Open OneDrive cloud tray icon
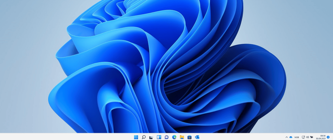This screenshot has height=140, width=333. coord(291,137)
